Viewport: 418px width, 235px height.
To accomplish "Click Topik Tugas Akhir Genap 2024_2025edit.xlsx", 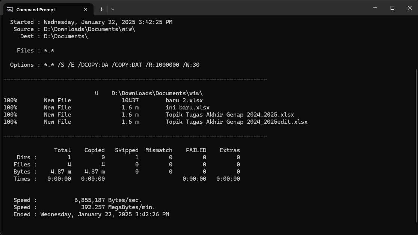I will click(x=237, y=122).
